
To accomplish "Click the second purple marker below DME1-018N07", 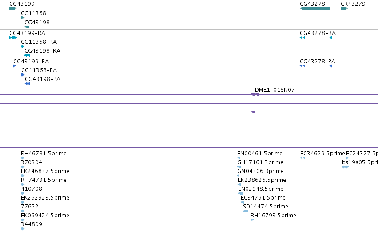I will point(253,112).
